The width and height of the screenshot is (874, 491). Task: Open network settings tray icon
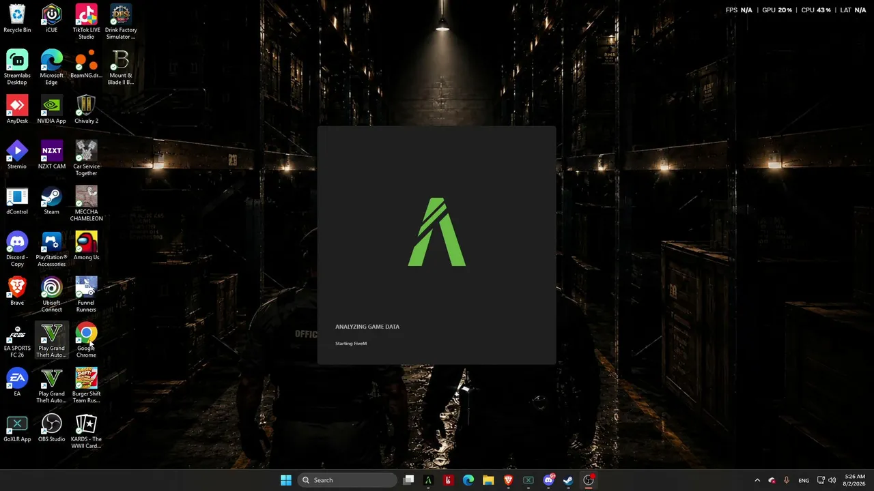tap(821, 480)
